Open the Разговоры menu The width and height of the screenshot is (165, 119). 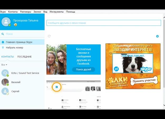coord(26,12)
